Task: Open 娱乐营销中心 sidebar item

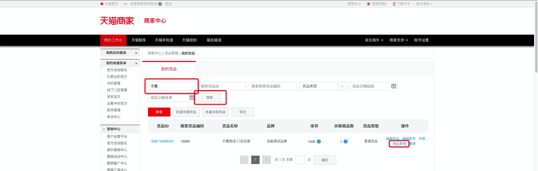Action: coord(117,150)
